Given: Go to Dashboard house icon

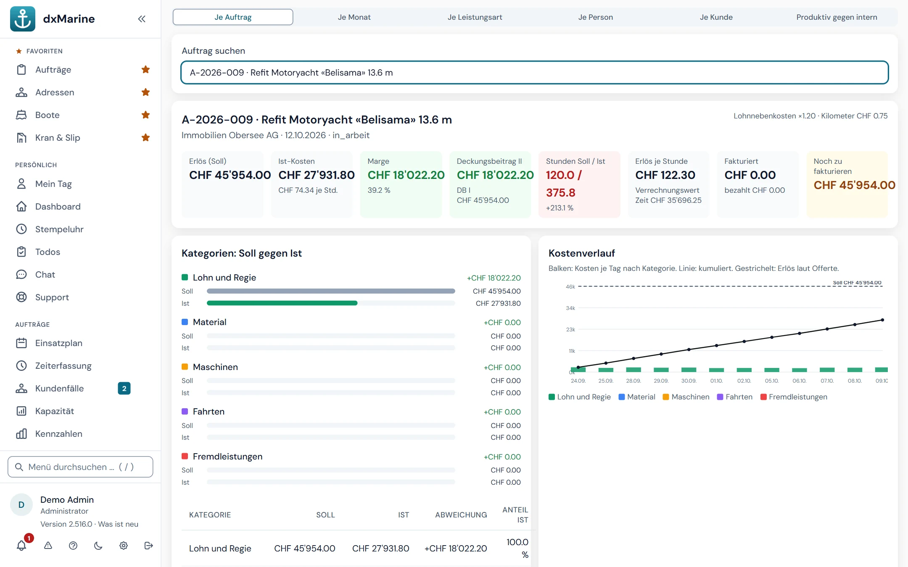Looking at the screenshot, I should (21, 207).
